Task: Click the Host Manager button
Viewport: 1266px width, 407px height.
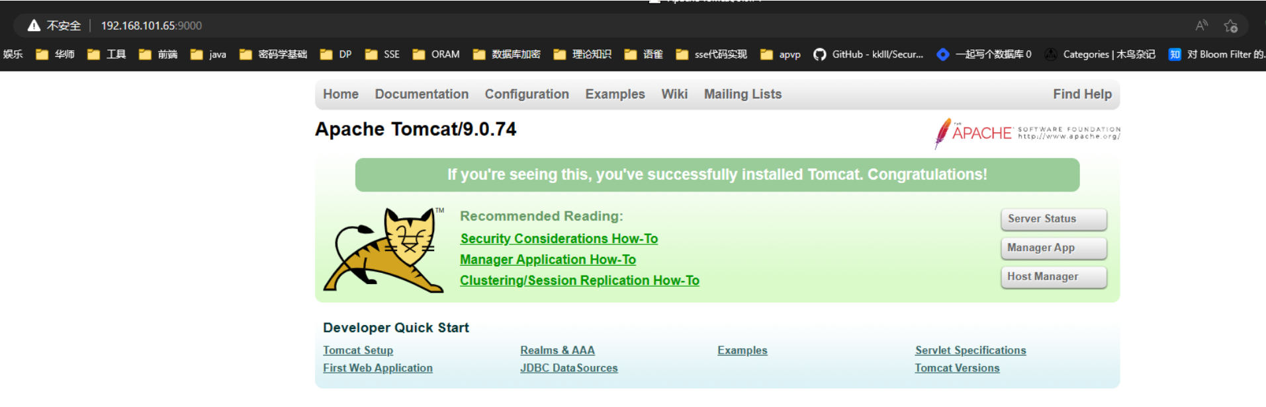Action: tap(1054, 277)
